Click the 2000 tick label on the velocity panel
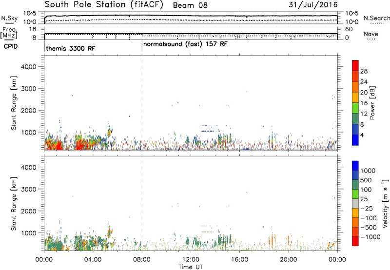 [x=29, y=212]
